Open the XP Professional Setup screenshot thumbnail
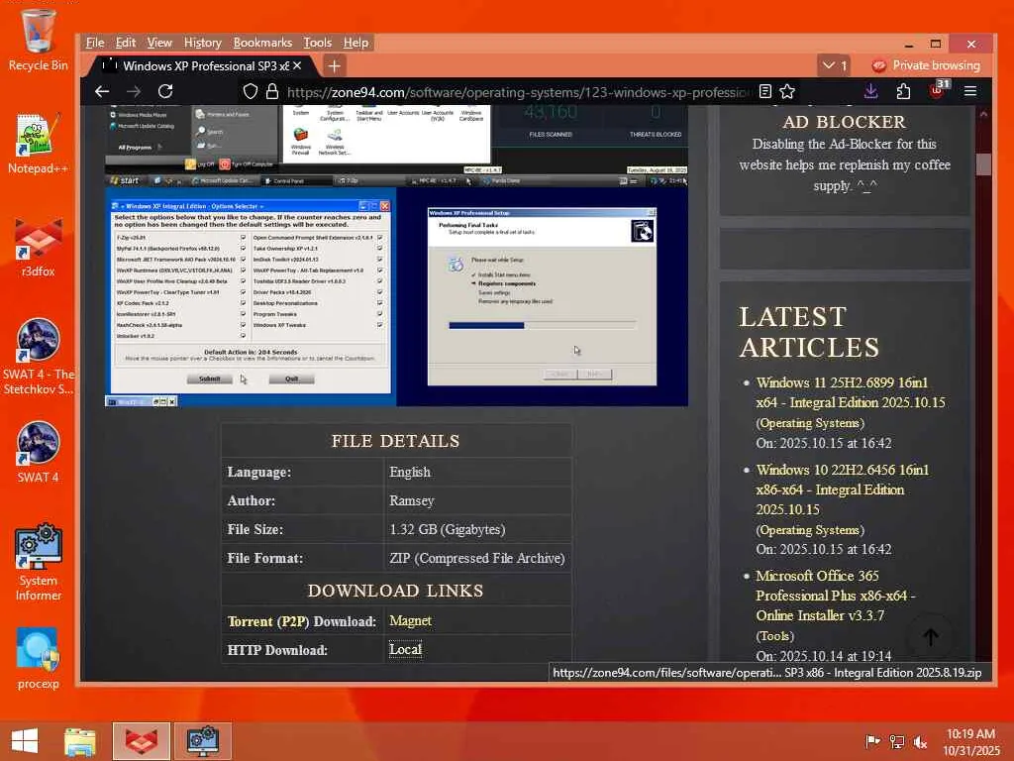 pyautogui.click(x=542, y=297)
